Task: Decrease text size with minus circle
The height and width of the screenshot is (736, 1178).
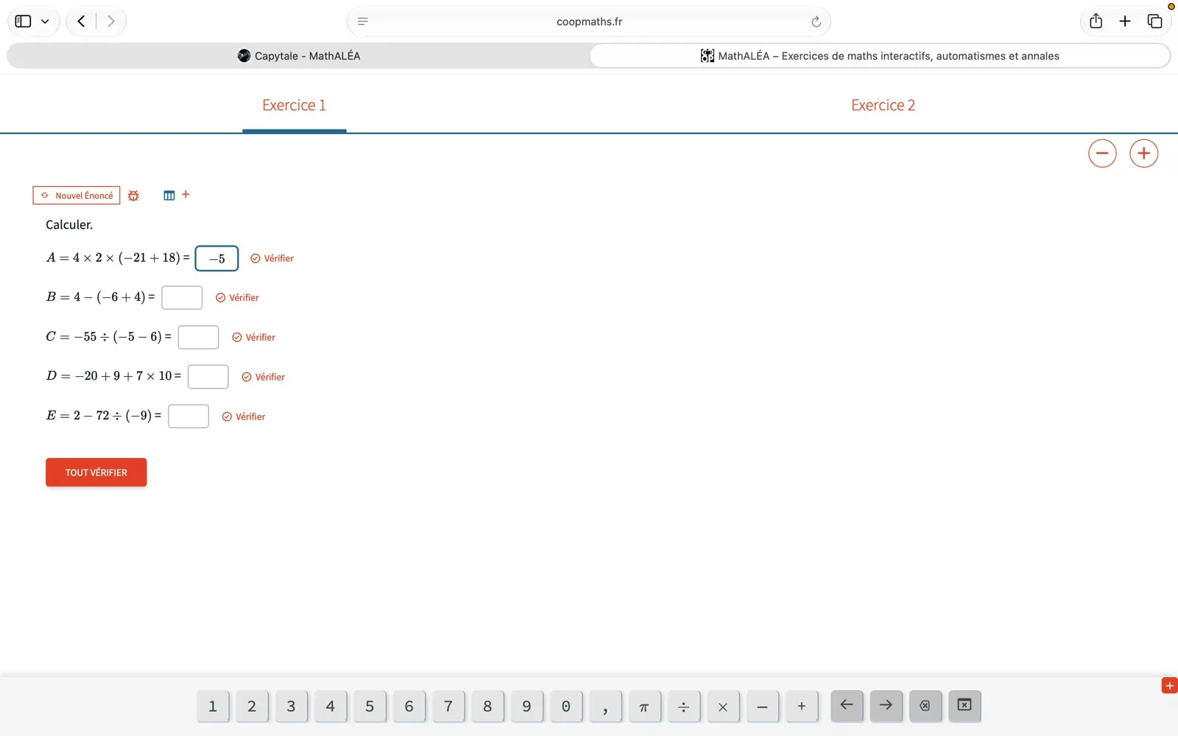Action: pyautogui.click(x=1102, y=153)
